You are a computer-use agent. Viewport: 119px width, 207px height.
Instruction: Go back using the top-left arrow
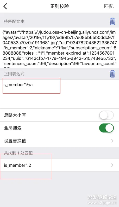pyautogui.click(x=5, y=6)
